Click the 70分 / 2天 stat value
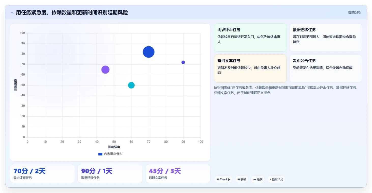This screenshot has width=372, height=193. (x=30, y=171)
